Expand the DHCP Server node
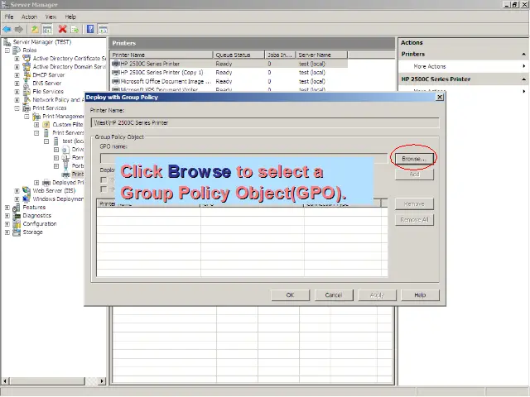 17,75
